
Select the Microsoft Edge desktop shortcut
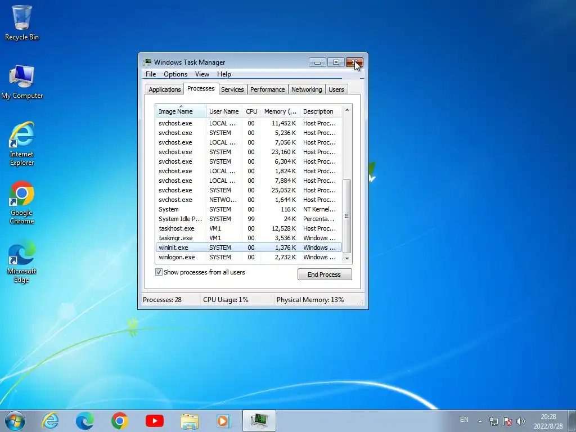point(22,261)
